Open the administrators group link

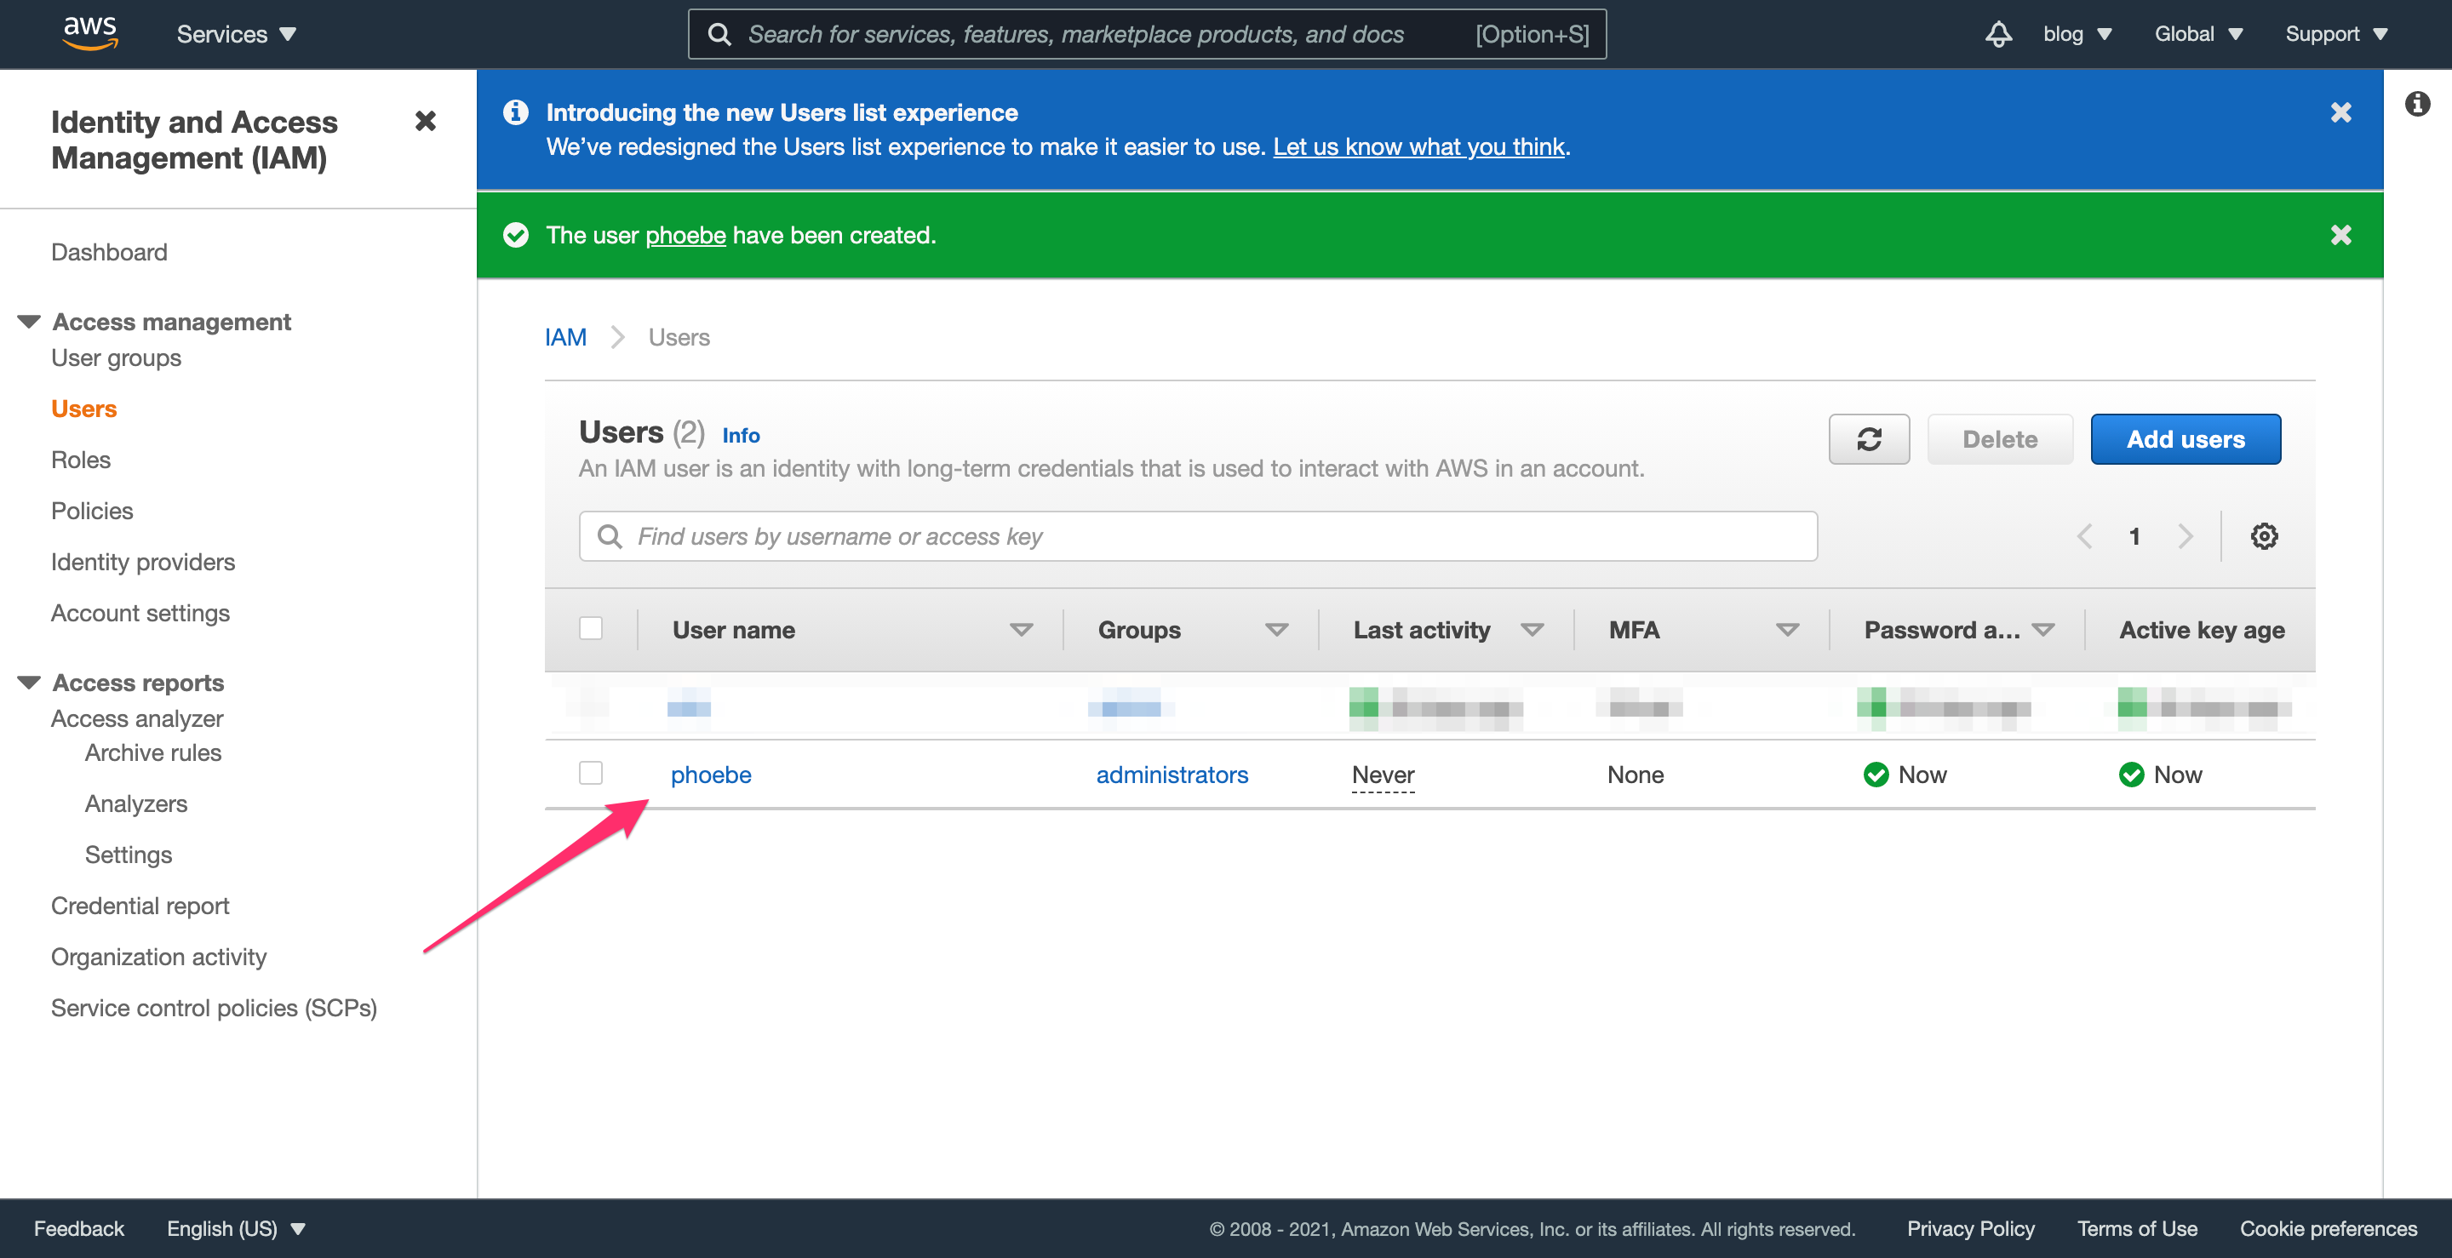tap(1172, 775)
